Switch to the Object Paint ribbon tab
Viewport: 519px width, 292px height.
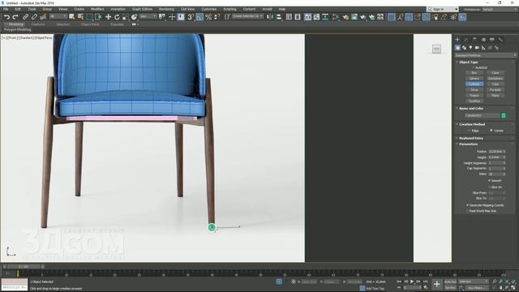point(90,24)
